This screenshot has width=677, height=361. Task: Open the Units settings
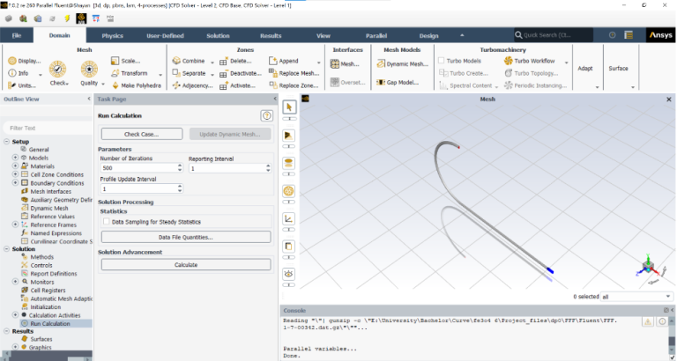click(x=21, y=85)
